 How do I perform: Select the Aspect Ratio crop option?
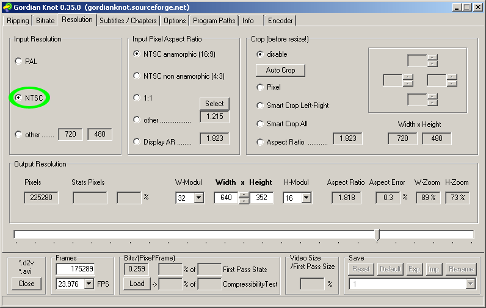(260, 142)
